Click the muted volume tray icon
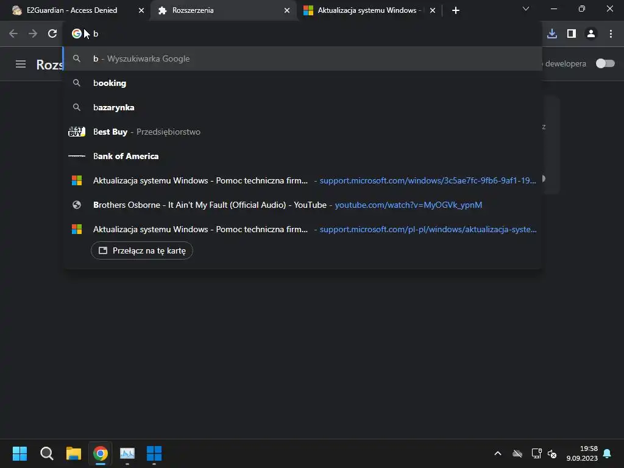Image resolution: width=624 pixels, height=468 pixels. click(x=552, y=453)
